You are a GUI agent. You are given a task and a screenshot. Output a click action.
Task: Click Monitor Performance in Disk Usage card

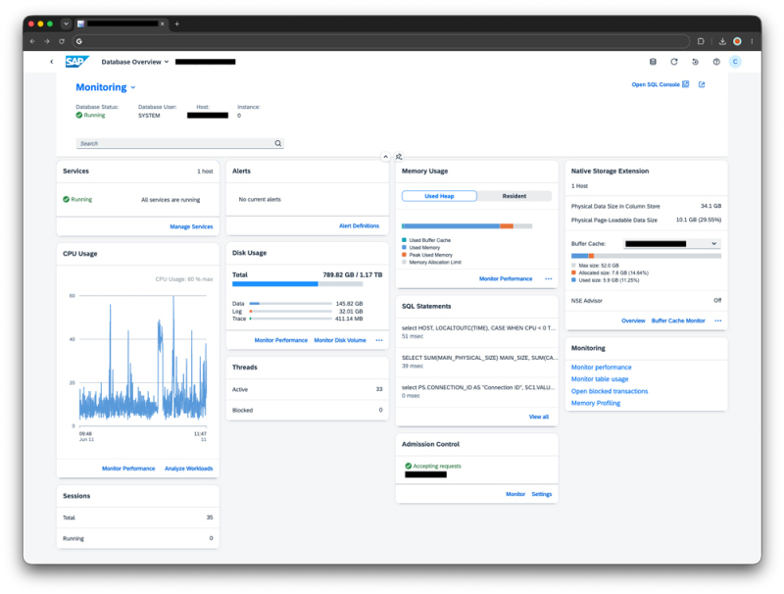[x=281, y=340]
